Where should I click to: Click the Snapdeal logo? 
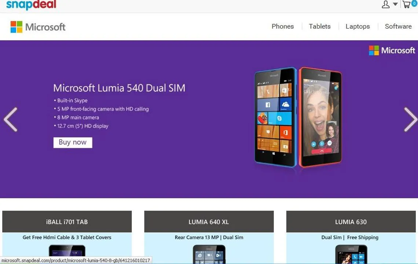tap(31, 4)
